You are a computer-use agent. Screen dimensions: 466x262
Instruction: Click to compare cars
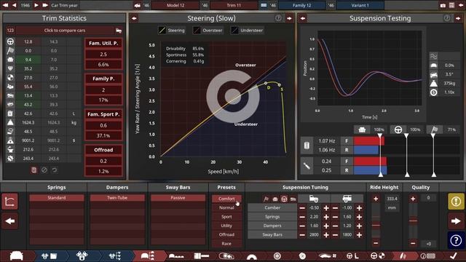pyautogui.click(x=65, y=31)
